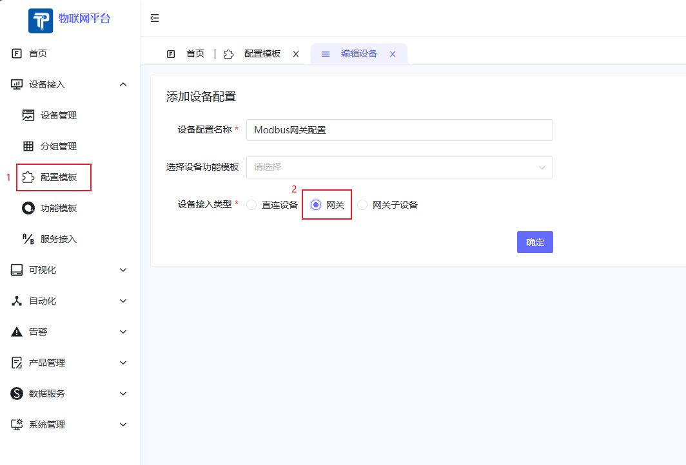Collapse sidebar using the hamburger icon
Viewport: 686px width, 465px height.
(155, 18)
